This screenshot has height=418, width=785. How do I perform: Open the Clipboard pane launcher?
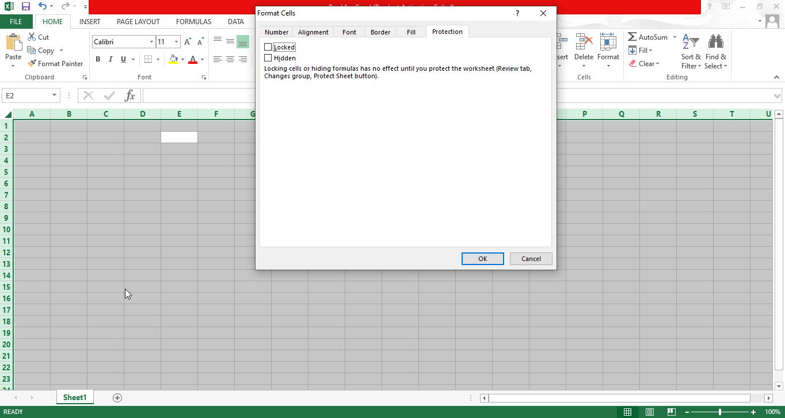(85, 77)
